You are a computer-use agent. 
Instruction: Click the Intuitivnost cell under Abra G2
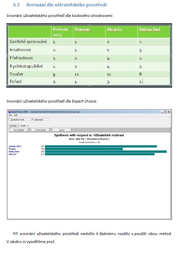point(121,50)
